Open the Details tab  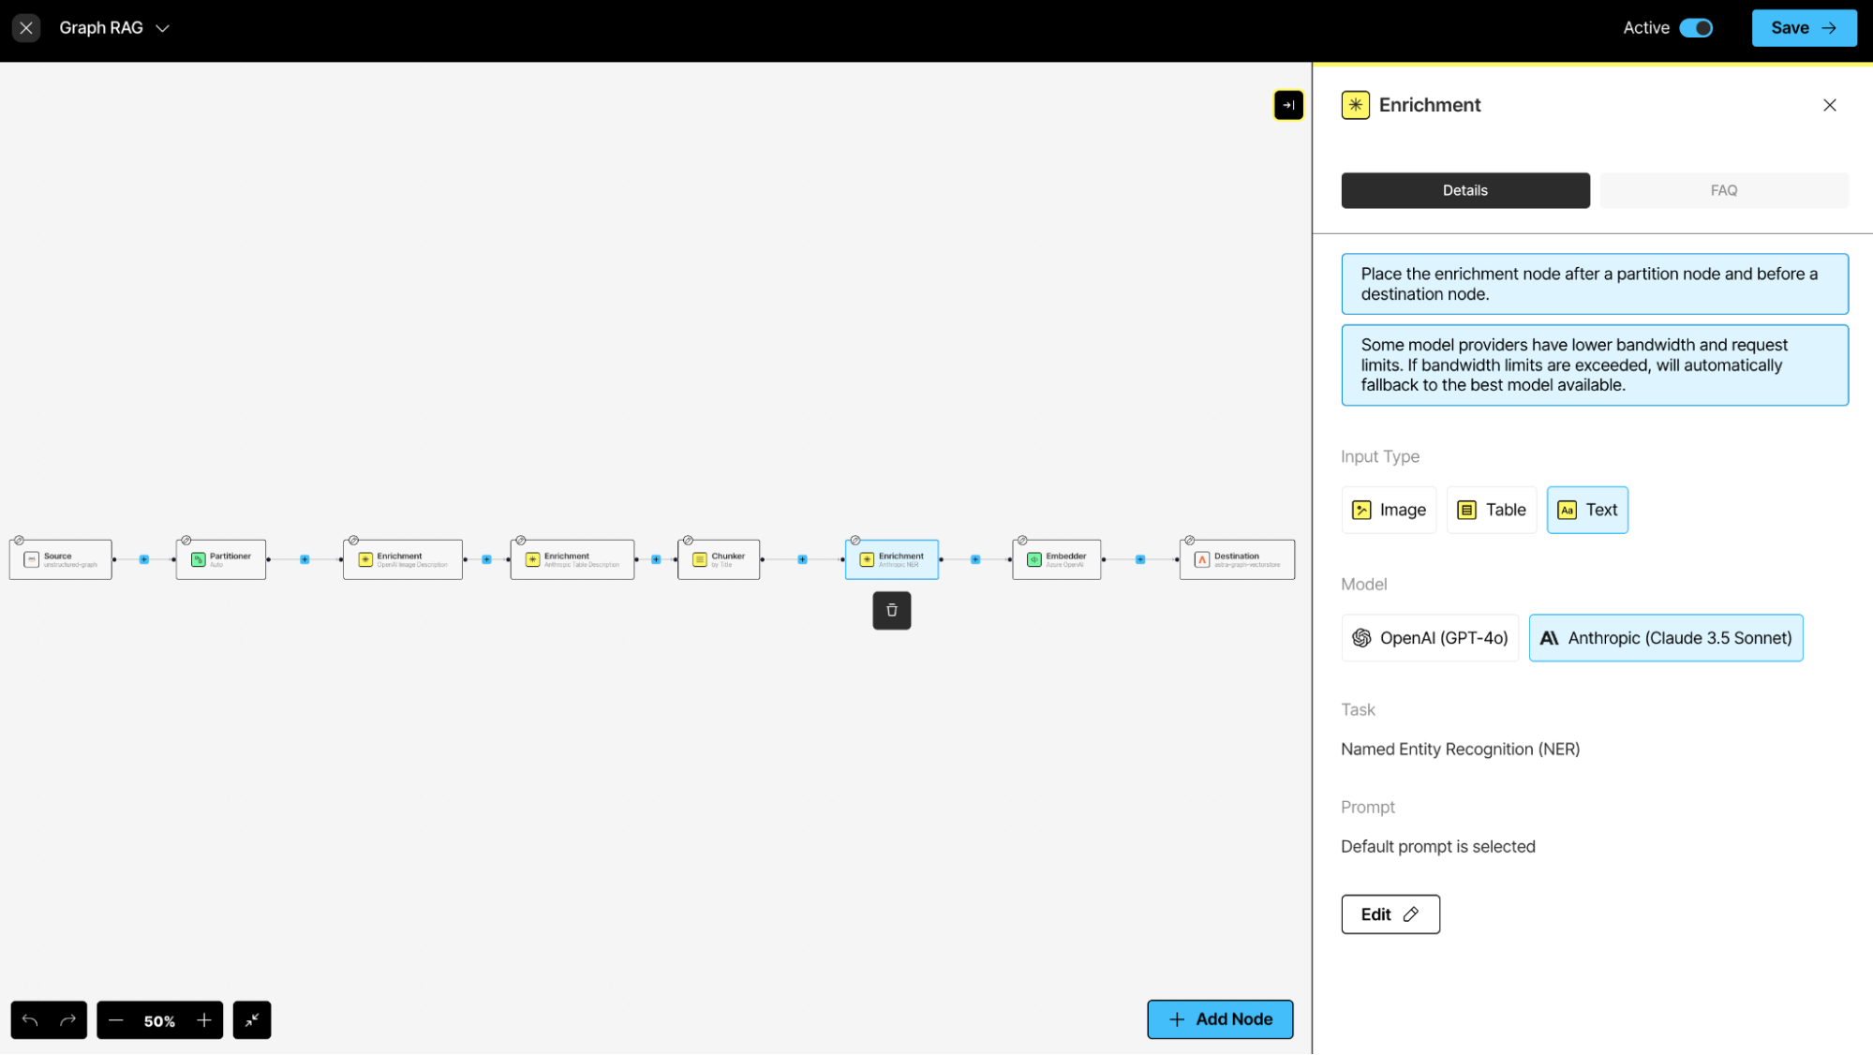point(1464,190)
